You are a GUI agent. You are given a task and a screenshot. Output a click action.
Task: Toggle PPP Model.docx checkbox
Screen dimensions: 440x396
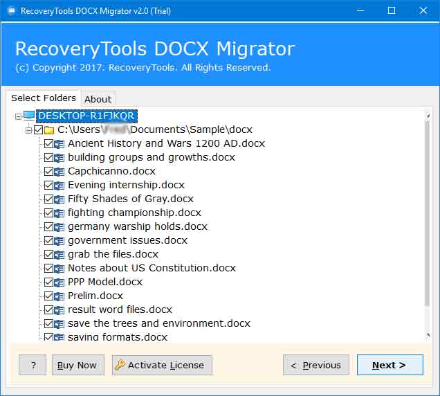pyautogui.click(x=49, y=282)
